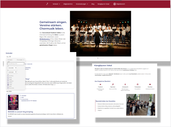This screenshot has height=127, width=171.
Task: Open the calendar picker on the end date
Action: coord(16,72)
